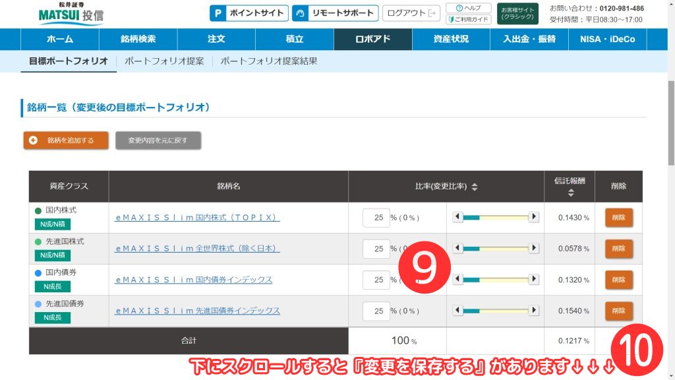Click the 国内債券インデックス ratio slider track
675x380 pixels.
496,280
